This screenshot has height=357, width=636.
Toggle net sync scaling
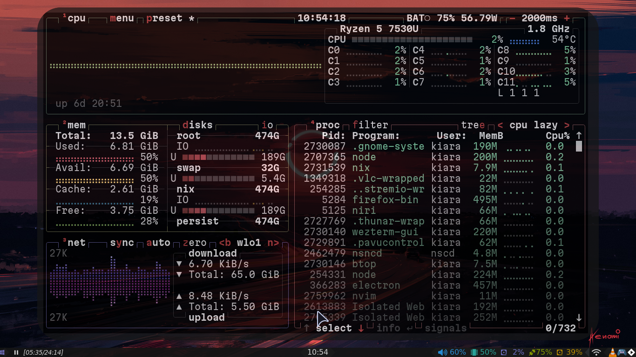pos(122,243)
